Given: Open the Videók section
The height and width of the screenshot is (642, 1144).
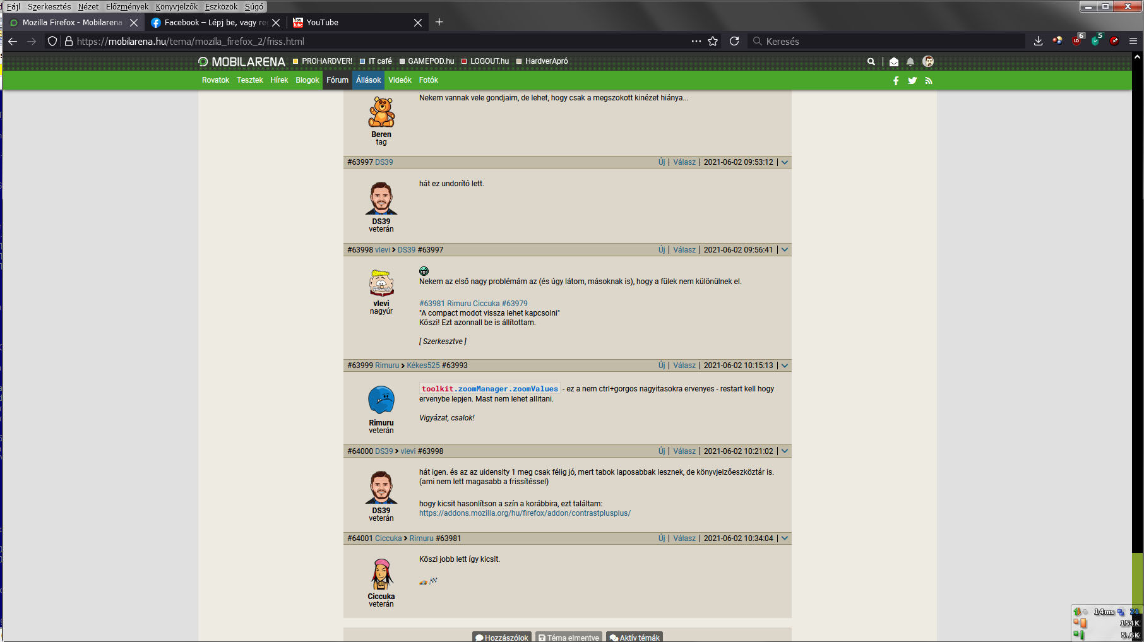Looking at the screenshot, I should 400,80.
